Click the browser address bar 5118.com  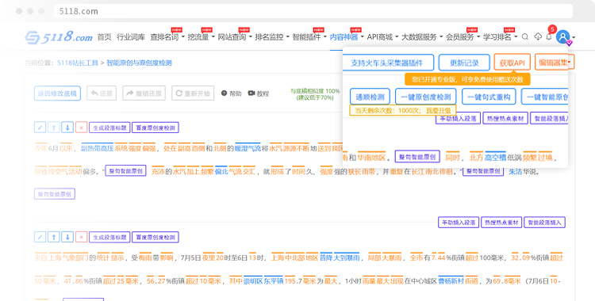[x=313, y=11]
